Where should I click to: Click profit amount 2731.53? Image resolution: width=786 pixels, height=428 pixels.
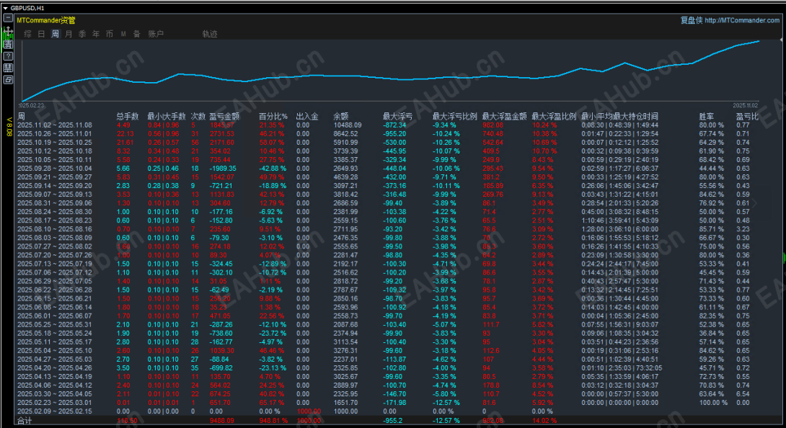click(221, 134)
